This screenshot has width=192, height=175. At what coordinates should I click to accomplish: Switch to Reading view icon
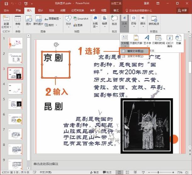coord(135,172)
